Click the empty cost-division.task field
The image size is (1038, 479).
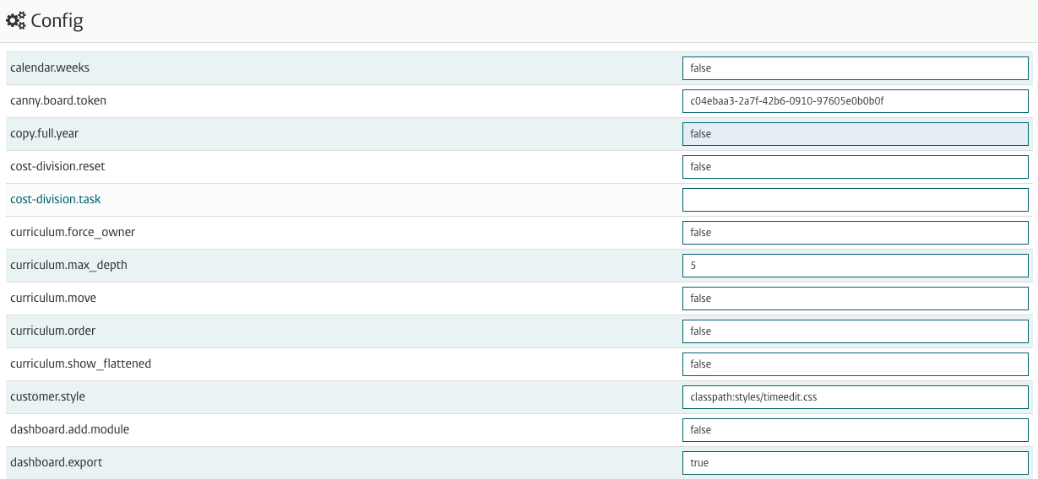855,200
